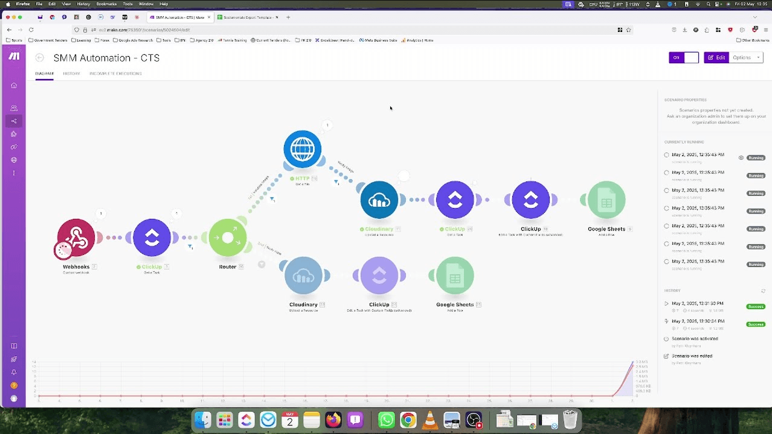This screenshot has height=434, width=772.
Task: Click the Edit scenario button
Action: coord(716,57)
